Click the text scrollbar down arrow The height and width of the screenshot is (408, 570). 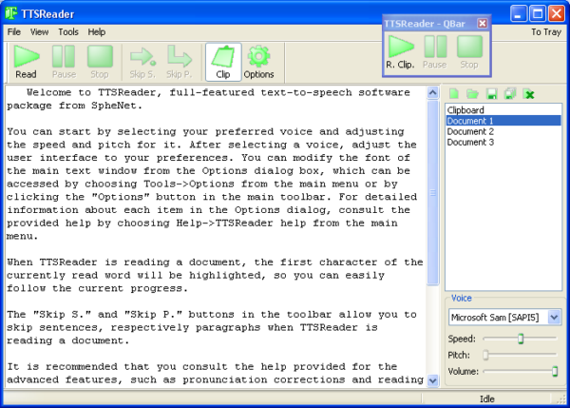click(432, 380)
